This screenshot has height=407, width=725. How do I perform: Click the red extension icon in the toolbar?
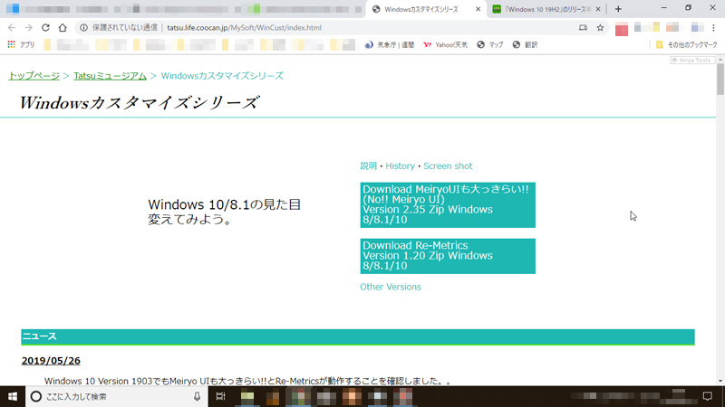click(x=622, y=30)
